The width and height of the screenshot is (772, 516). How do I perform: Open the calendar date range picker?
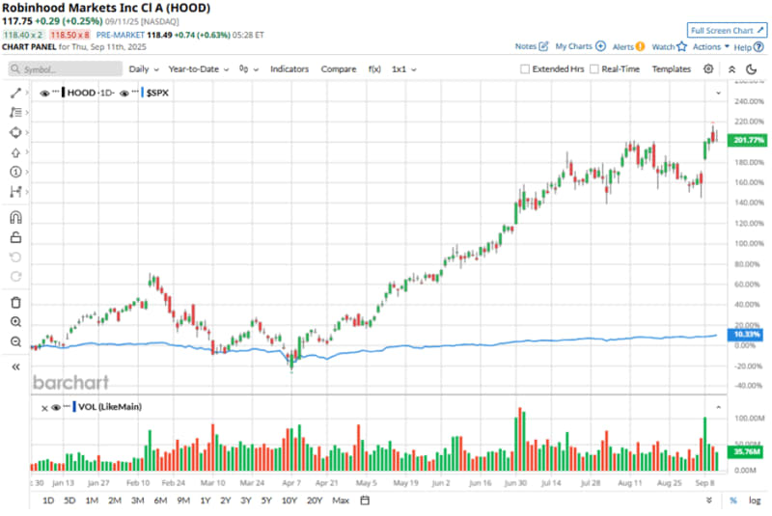(365, 501)
